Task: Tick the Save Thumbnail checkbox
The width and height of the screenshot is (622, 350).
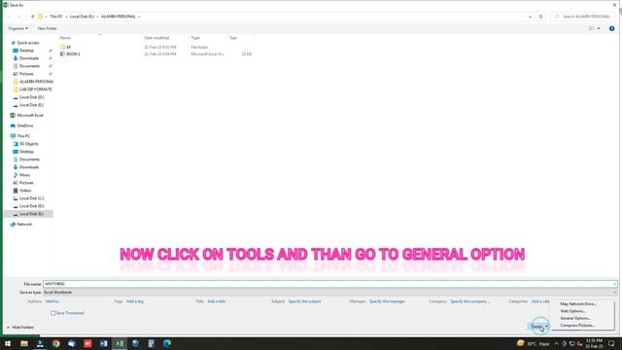Action: pos(52,313)
